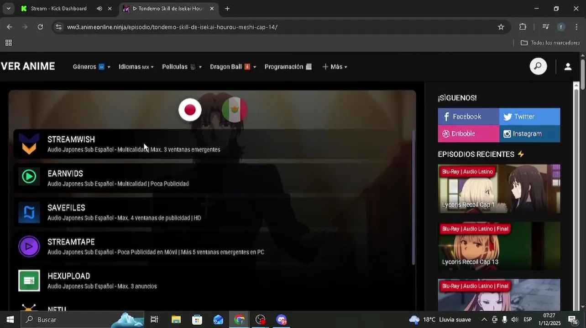
Task: Open Microsoft Store from taskbar
Action: click(197, 320)
